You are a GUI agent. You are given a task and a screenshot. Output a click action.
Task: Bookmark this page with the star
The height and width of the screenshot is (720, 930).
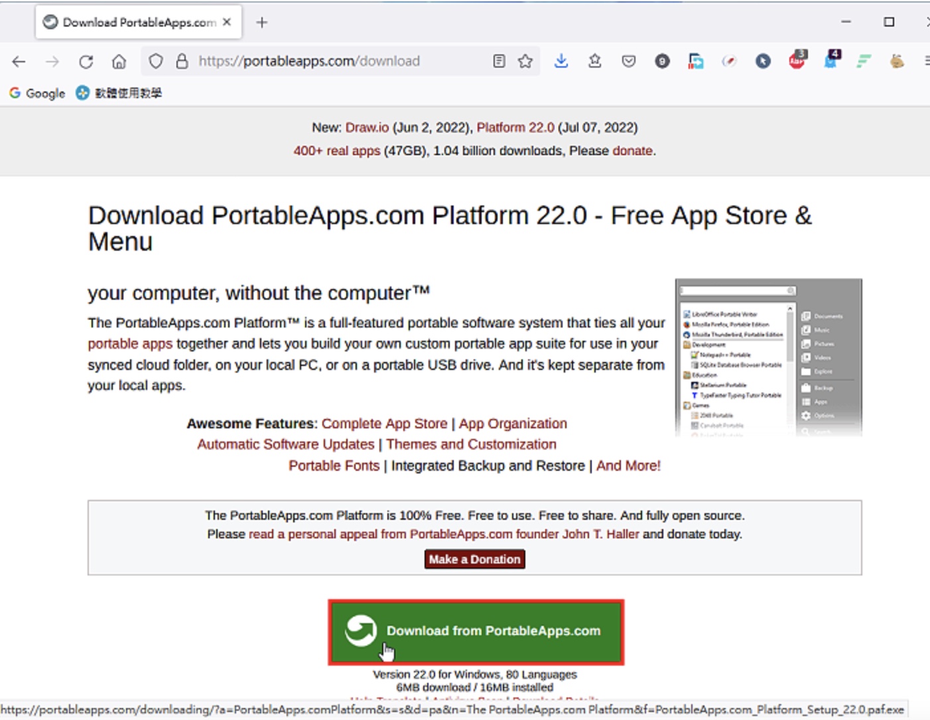525,62
